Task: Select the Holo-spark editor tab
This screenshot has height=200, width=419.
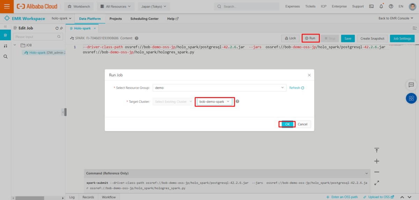Action: [82, 28]
